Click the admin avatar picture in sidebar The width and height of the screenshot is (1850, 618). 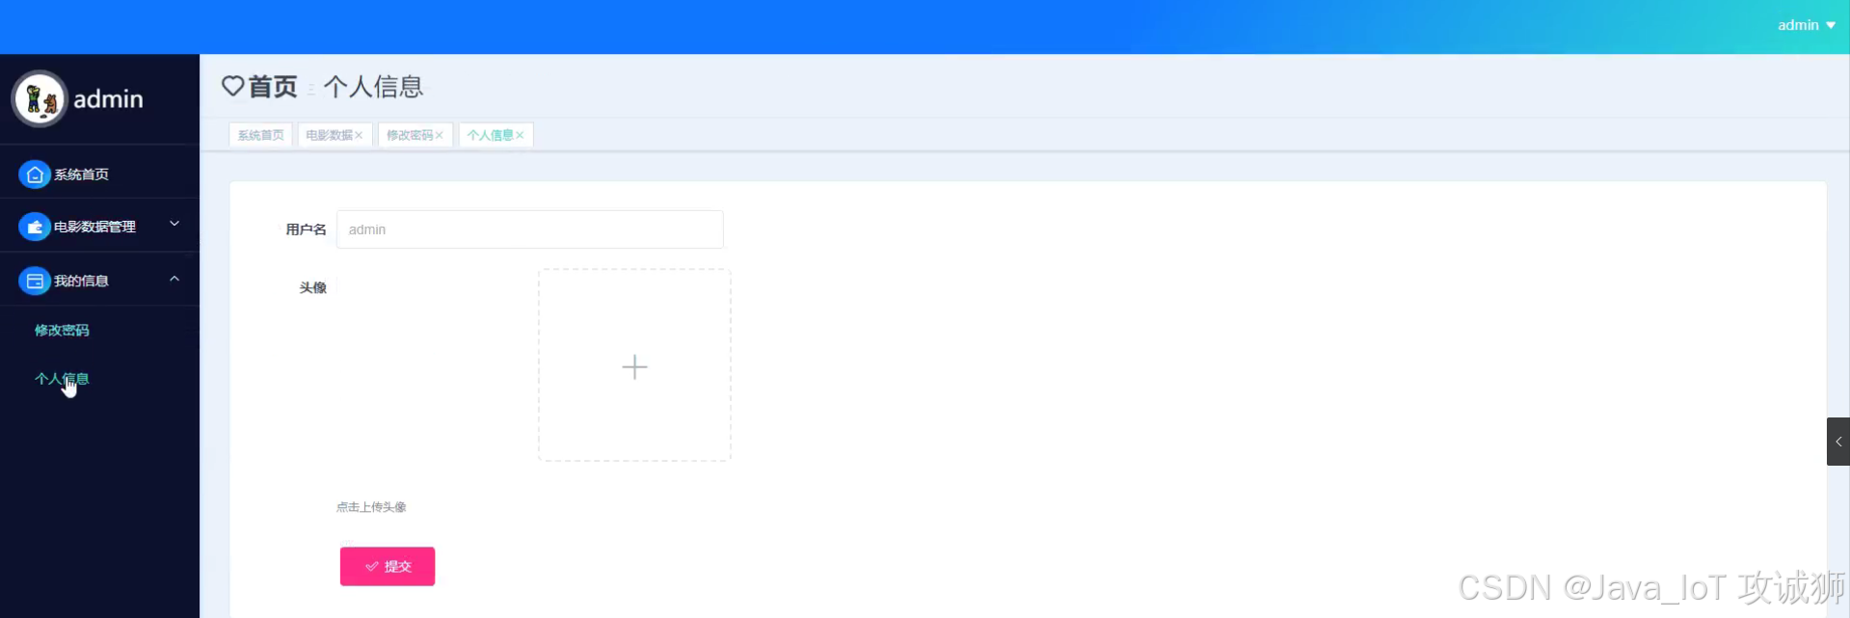click(40, 98)
